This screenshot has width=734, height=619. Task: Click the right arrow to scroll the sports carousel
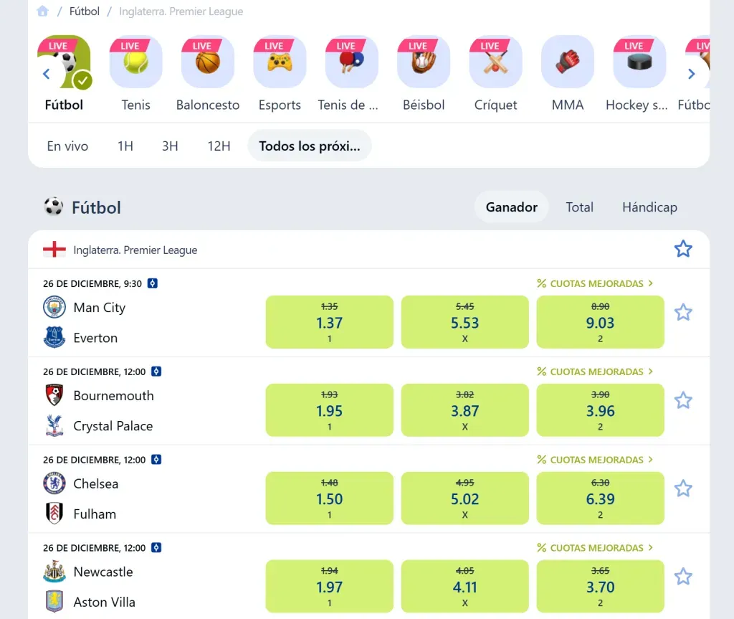point(690,73)
